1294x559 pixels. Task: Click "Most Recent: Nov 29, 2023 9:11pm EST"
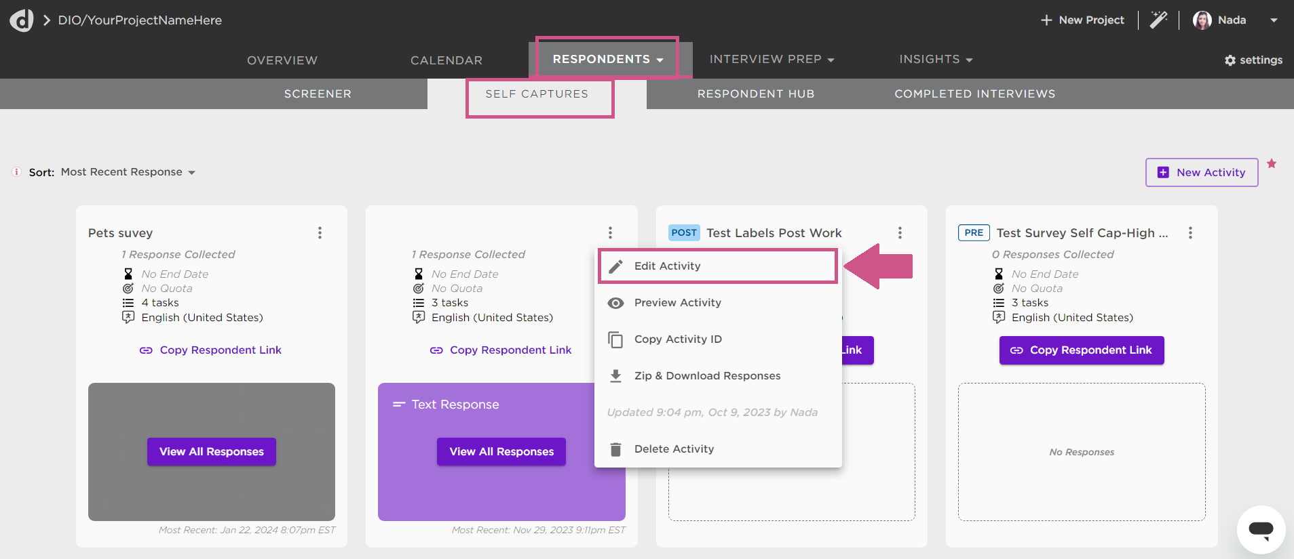click(x=539, y=530)
